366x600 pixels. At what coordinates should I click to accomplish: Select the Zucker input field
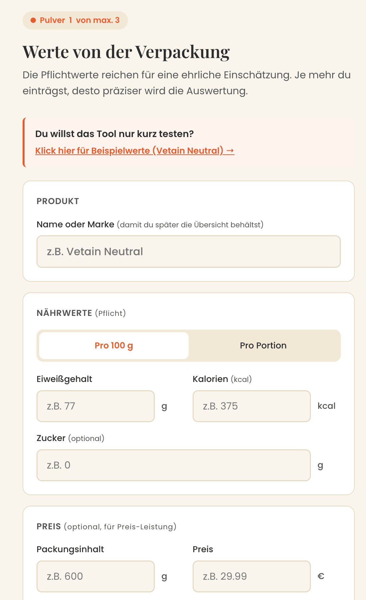click(x=173, y=465)
